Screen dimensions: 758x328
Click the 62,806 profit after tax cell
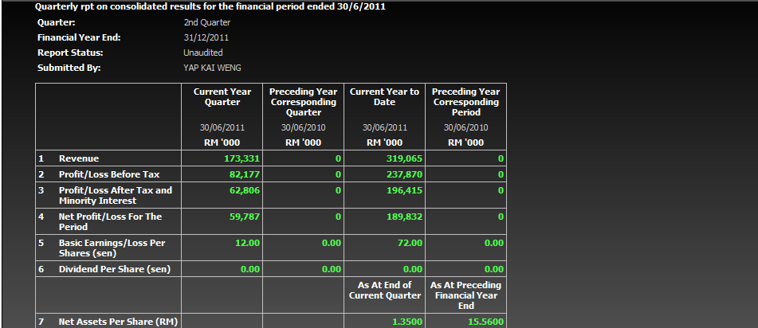click(x=243, y=190)
